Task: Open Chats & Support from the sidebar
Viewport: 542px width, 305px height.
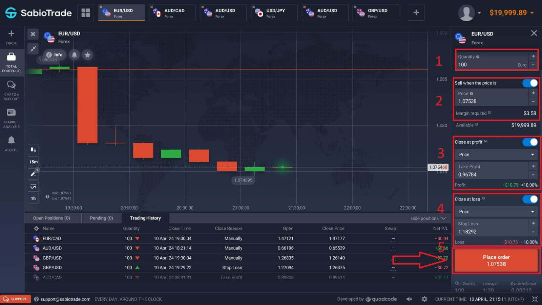Action: pyautogui.click(x=11, y=90)
